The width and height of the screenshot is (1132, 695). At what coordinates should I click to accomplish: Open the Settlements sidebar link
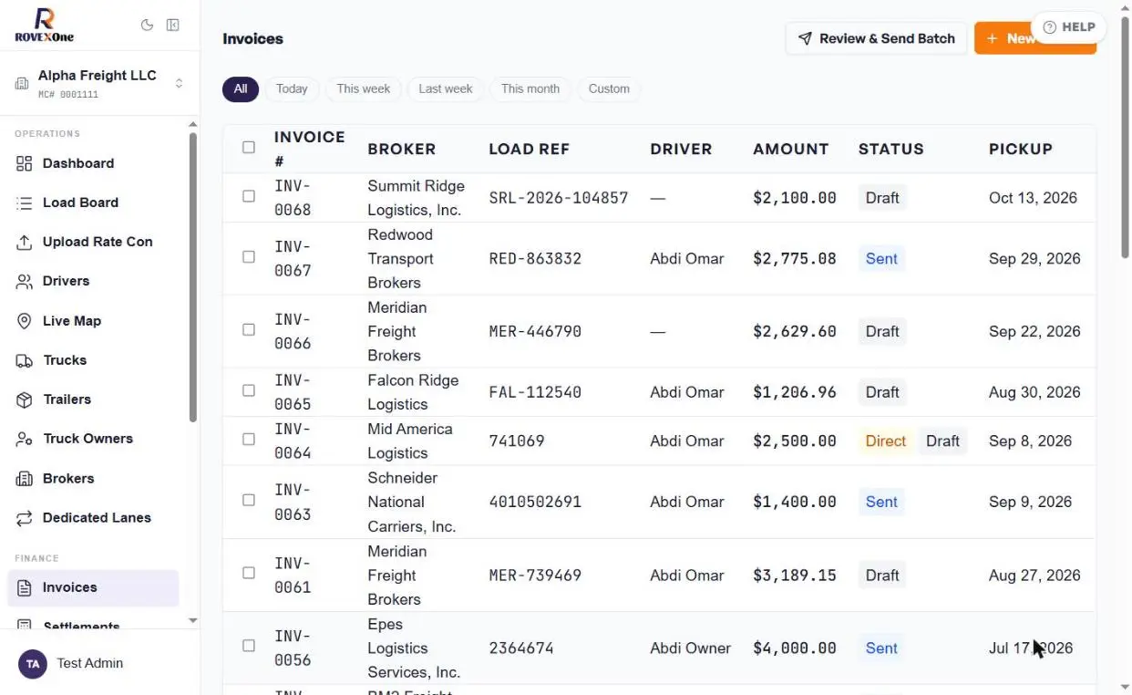[x=93, y=626]
